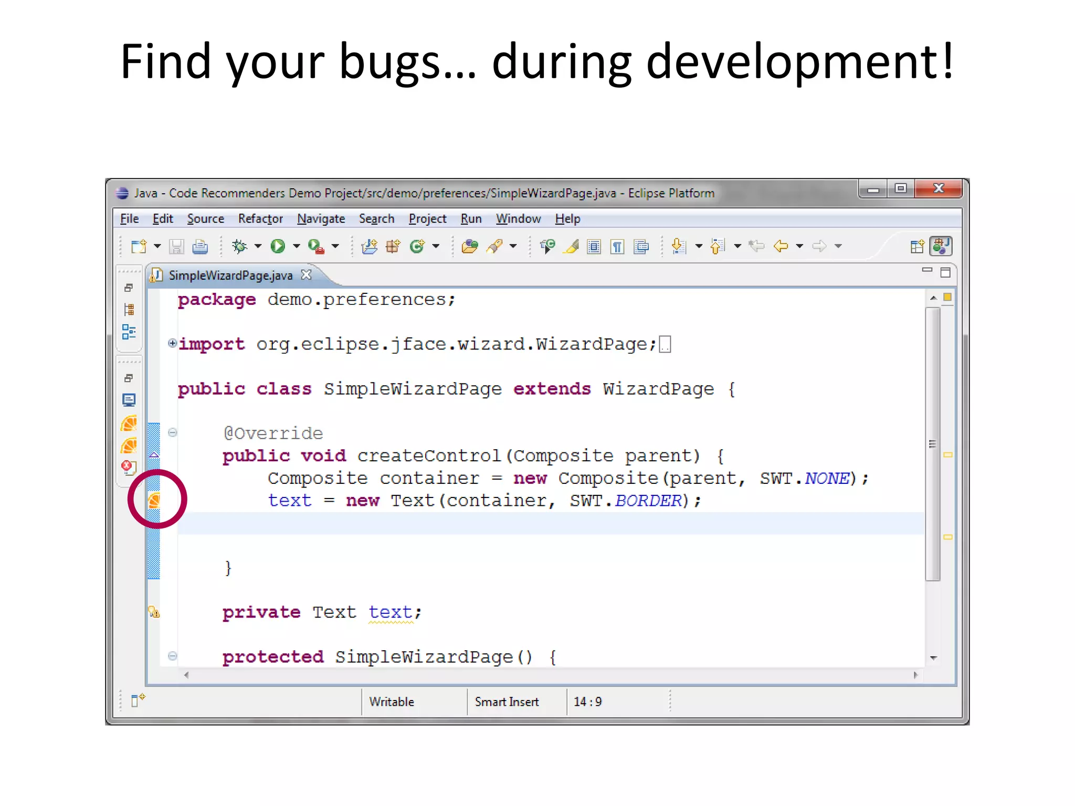Click the orange Code Recommenders gutter marker
1075x806 pixels.
pyautogui.click(x=154, y=500)
